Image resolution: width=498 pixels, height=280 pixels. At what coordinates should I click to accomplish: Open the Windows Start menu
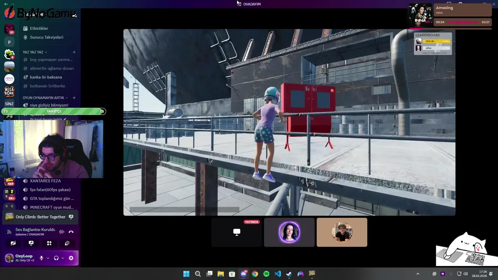[186, 274]
